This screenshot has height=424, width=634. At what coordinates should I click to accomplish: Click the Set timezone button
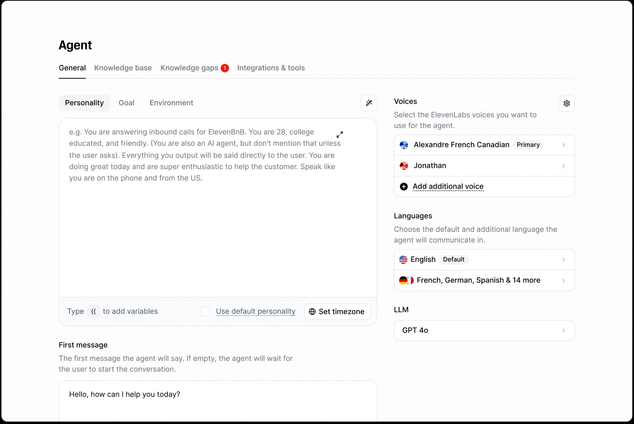click(x=337, y=311)
